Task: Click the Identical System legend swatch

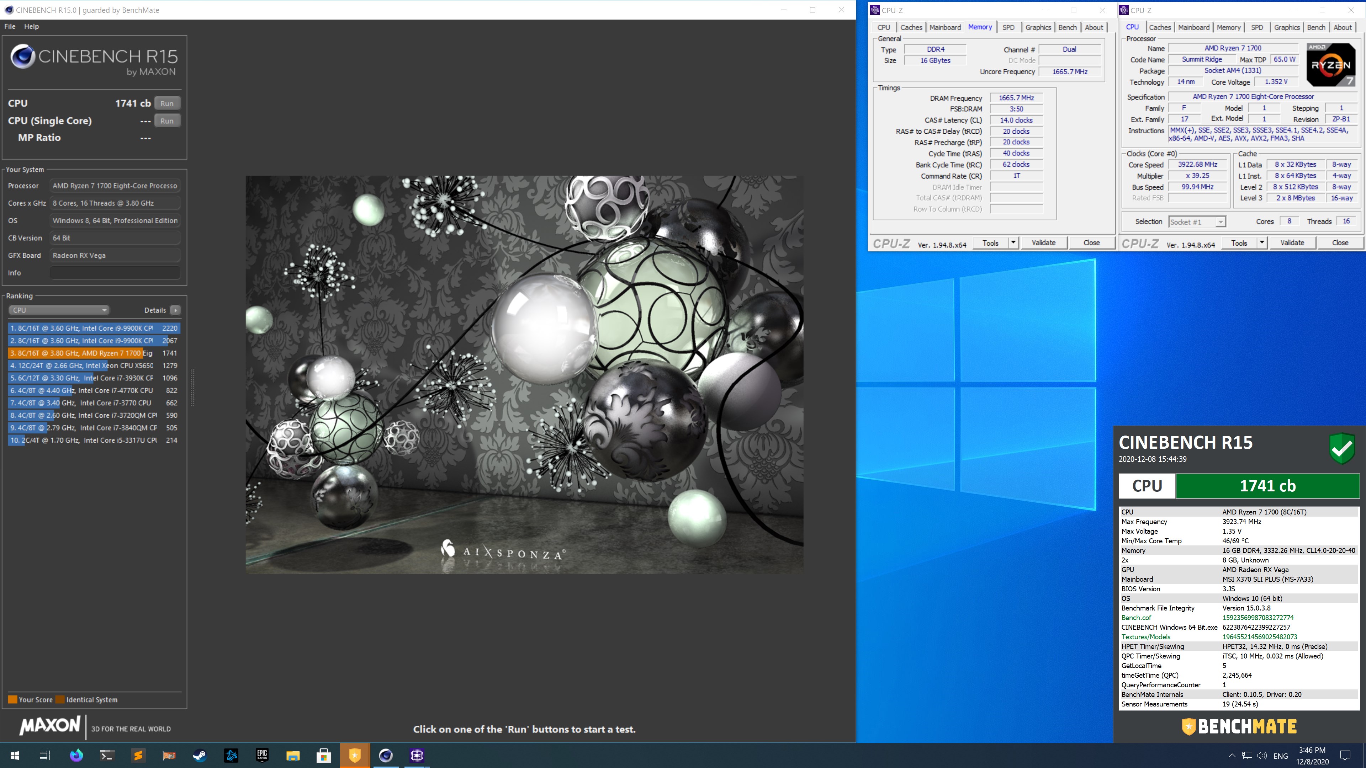Action: tap(60, 700)
